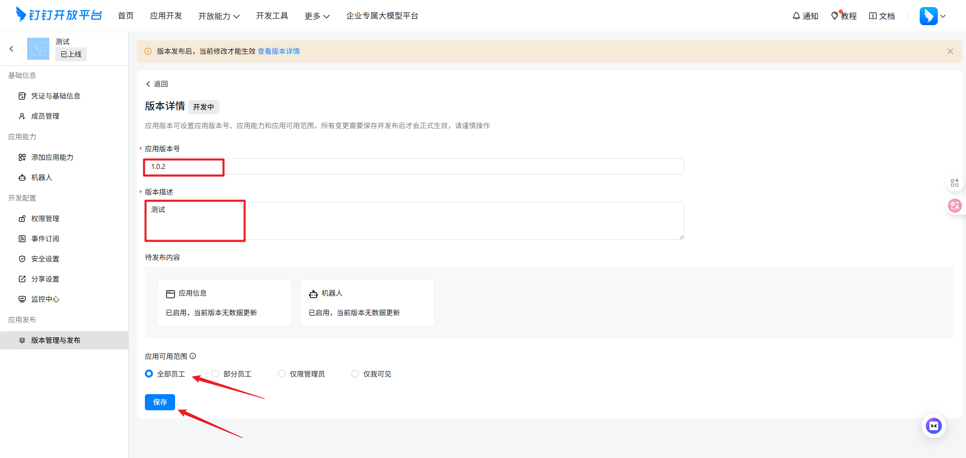
Task: Click the QR grid floating icon
Action: 954,182
